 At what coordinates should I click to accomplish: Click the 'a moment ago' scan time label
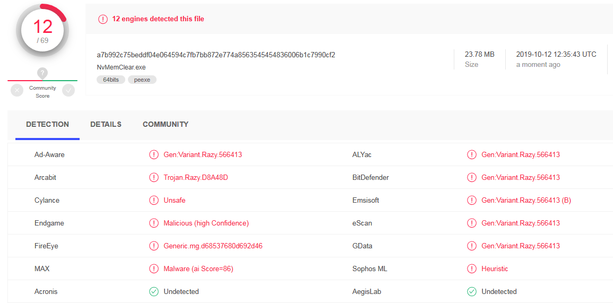[x=538, y=65]
